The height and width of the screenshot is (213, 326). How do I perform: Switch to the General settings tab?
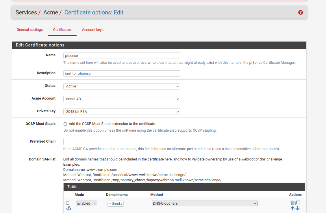click(x=29, y=30)
